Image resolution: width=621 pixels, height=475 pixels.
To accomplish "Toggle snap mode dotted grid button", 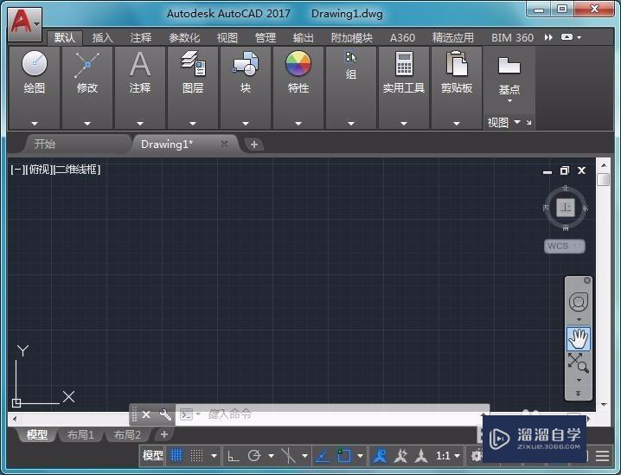I will click(x=197, y=455).
